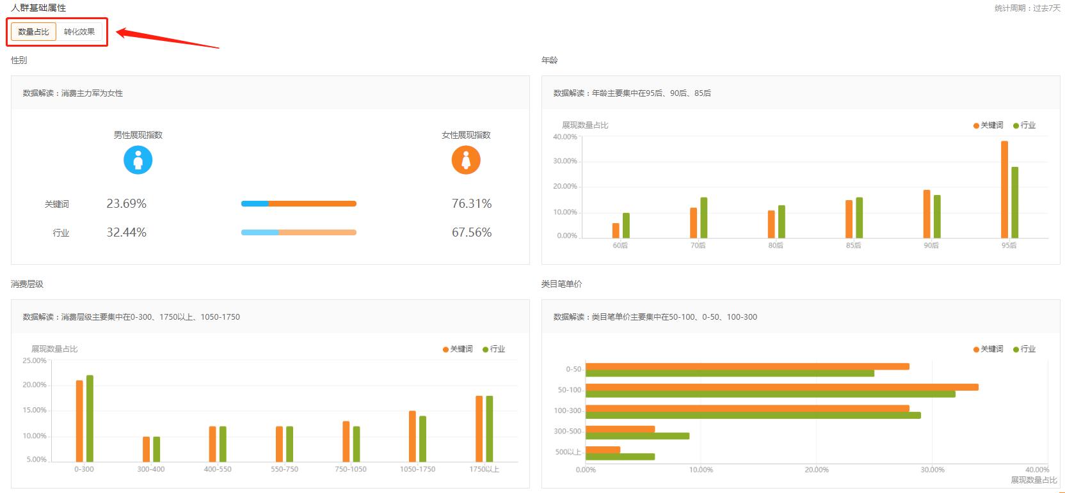Click the orange female display index icon
1065x493 pixels.
tap(465, 160)
